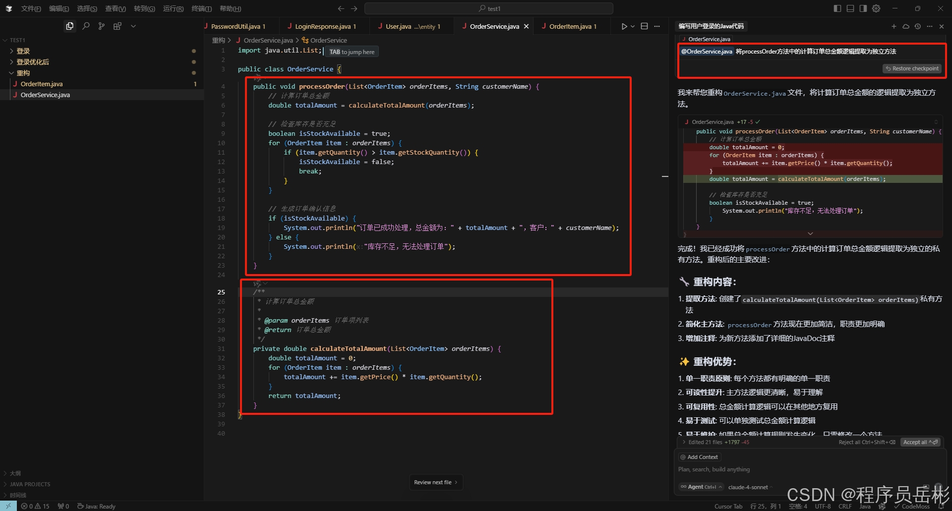Open the claude-4-sonnet model dropdown
Image resolution: width=952 pixels, height=511 pixels.
click(749, 487)
